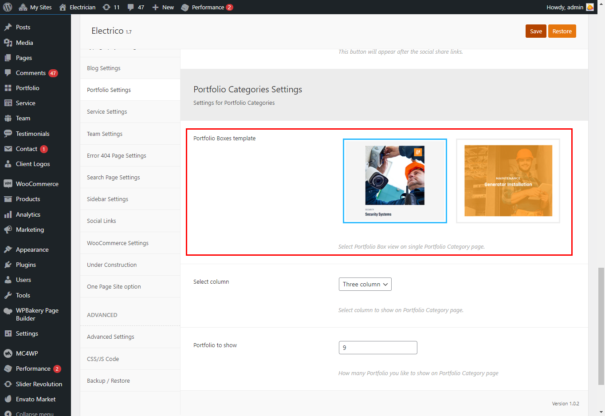Image resolution: width=605 pixels, height=416 pixels.
Task: Open Analytics via its bar chart icon
Action: pos(8,214)
